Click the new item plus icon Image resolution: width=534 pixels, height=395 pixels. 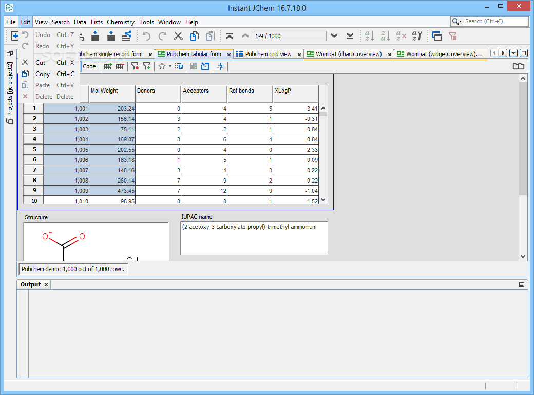click(x=14, y=36)
